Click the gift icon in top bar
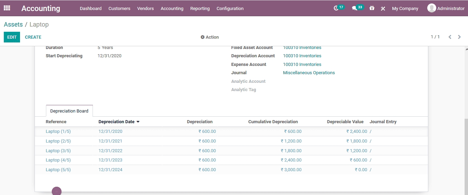The height and width of the screenshot is (195, 468). tap(372, 8)
